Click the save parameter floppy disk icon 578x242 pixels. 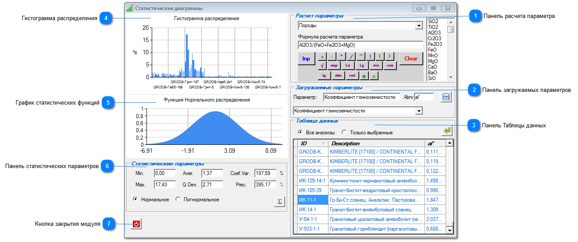click(x=446, y=97)
